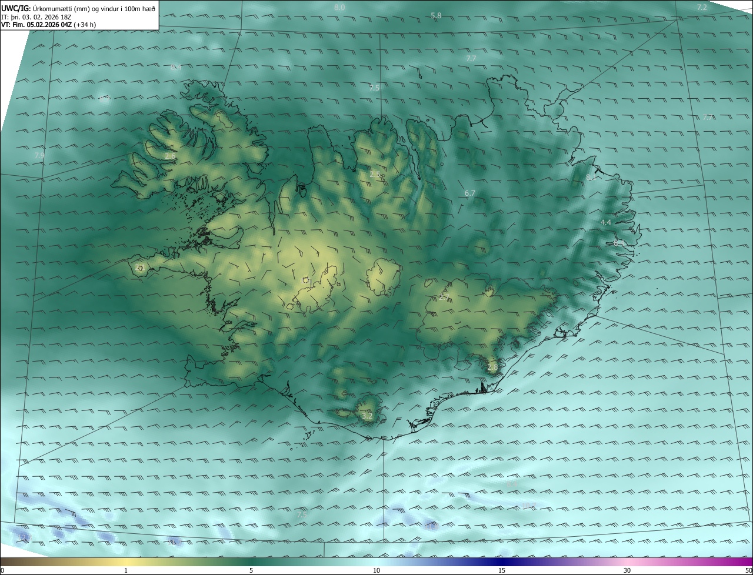Image resolution: width=753 pixels, height=575 pixels.
Task: Click the 7.9 value label
Action: point(39,155)
